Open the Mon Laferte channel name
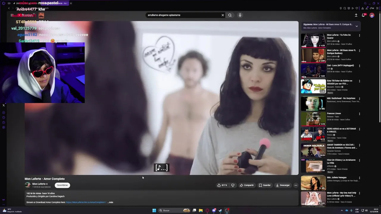381x214 pixels. 39,184
